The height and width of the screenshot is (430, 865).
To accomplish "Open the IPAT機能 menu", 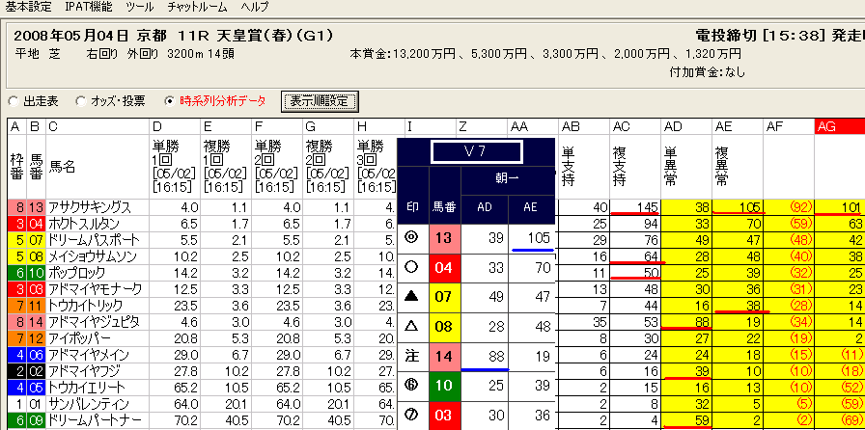I will 88,7.
